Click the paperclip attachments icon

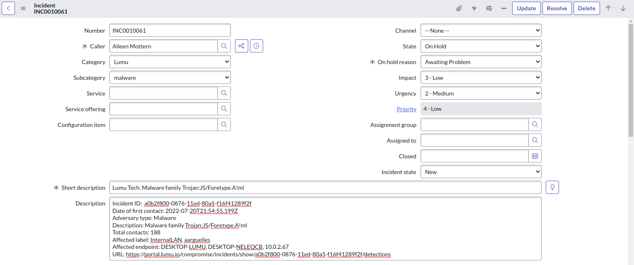point(459,8)
